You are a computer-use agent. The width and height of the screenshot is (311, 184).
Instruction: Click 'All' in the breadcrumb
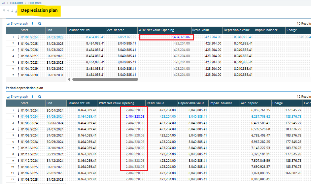point(4,3)
